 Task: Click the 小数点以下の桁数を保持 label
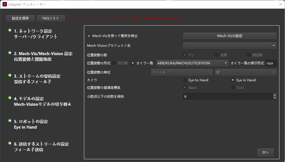pos(105,97)
